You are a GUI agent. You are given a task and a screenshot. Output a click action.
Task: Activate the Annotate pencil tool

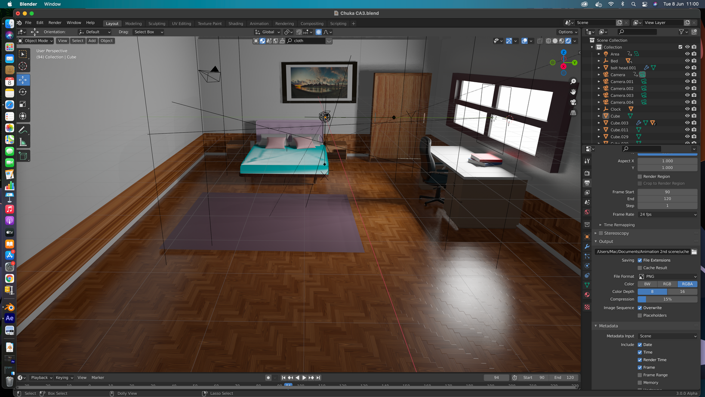point(23,130)
